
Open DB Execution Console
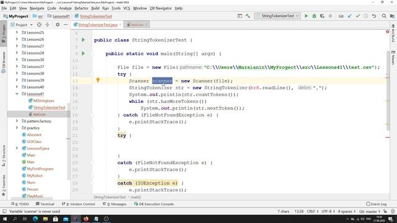pyautogui.click(x=154, y=204)
